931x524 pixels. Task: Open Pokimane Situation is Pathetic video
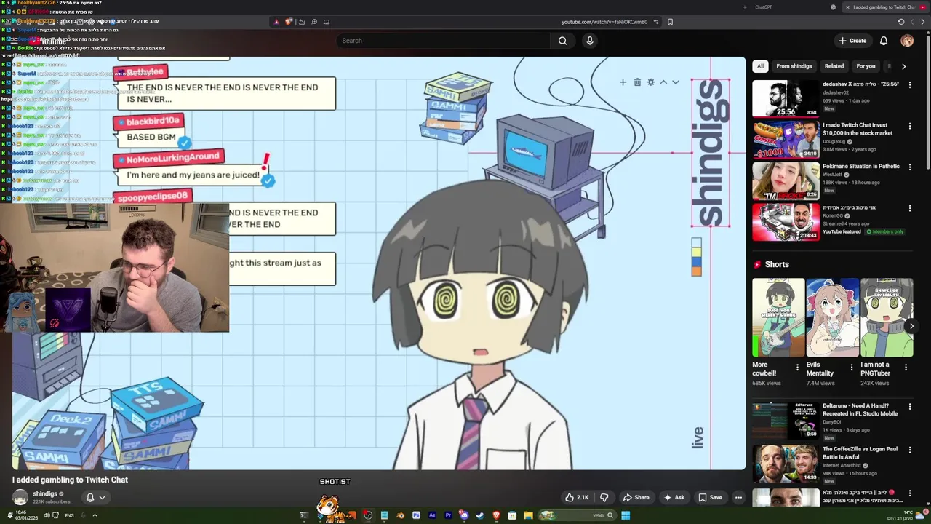tap(786, 181)
